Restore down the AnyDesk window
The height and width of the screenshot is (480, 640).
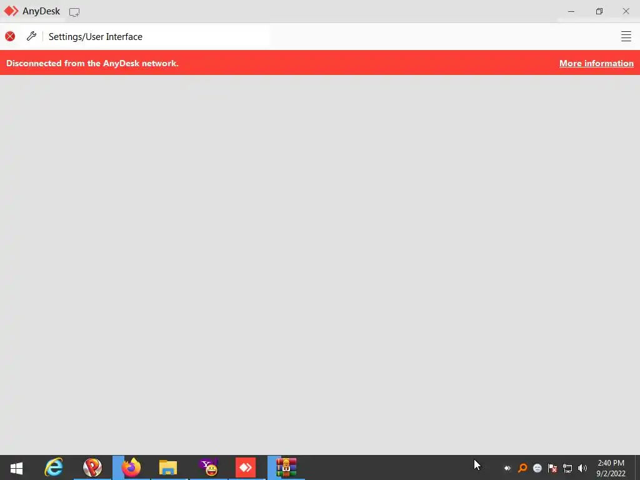pos(599,11)
